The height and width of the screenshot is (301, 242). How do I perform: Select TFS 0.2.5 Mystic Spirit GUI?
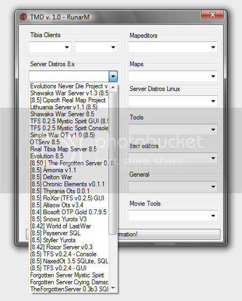tap(69, 121)
